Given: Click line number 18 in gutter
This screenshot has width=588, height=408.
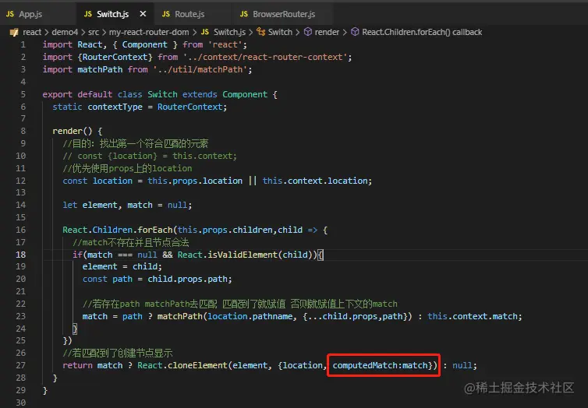Looking at the screenshot, I should [x=21, y=255].
